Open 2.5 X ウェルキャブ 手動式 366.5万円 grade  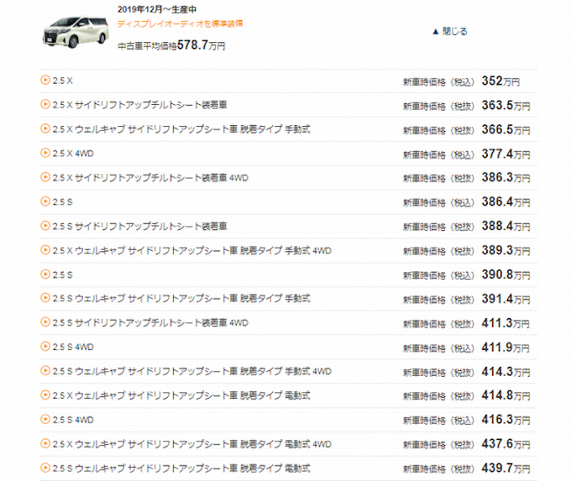tap(181, 129)
